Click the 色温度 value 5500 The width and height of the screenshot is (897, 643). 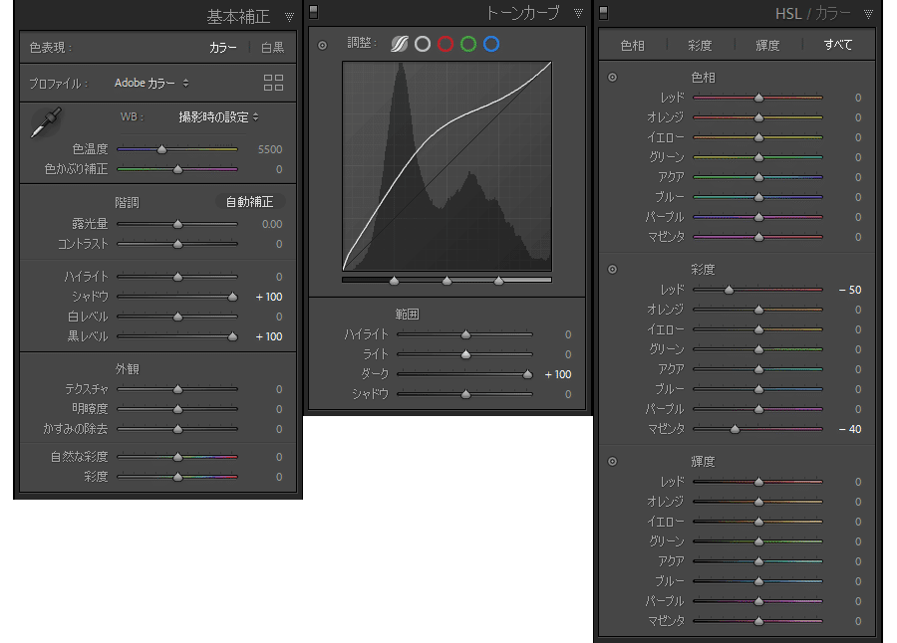coord(270,149)
